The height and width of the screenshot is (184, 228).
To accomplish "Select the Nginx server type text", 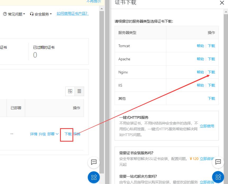I will click(123, 72).
